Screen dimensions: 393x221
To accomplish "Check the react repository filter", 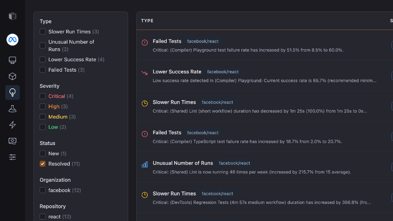I will tap(43, 217).
